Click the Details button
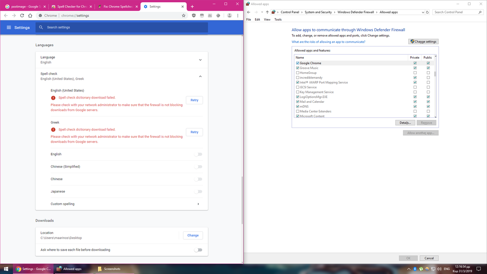Image resolution: width=487 pixels, height=274 pixels. pos(405,123)
